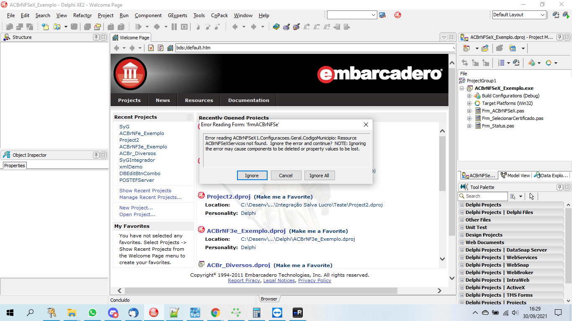Open Chrome from the taskbar

coord(215,313)
